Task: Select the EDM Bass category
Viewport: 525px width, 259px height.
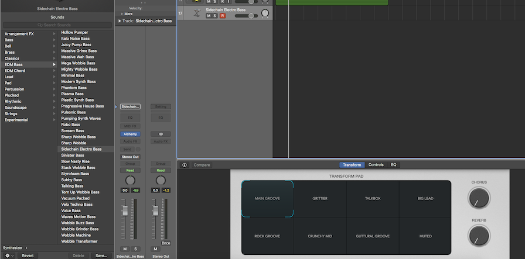Action: tap(29, 64)
